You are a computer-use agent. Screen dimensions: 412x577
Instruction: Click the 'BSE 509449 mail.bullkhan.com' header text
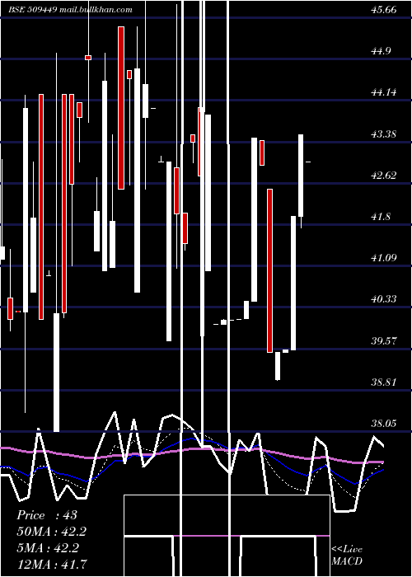pos(70,10)
